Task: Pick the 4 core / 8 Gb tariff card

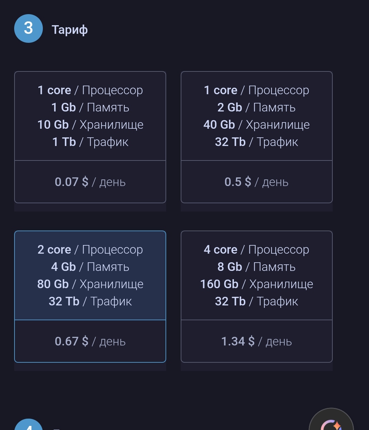Action: tap(257, 296)
